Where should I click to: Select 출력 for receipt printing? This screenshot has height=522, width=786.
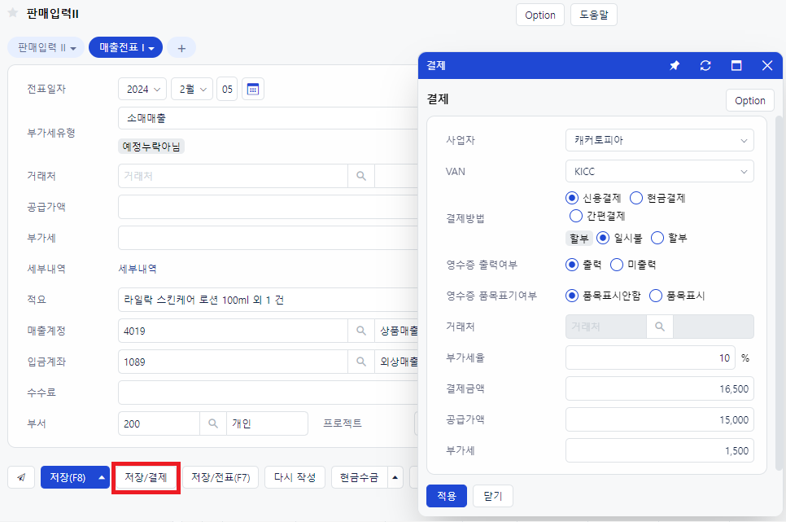pyautogui.click(x=572, y=265)
